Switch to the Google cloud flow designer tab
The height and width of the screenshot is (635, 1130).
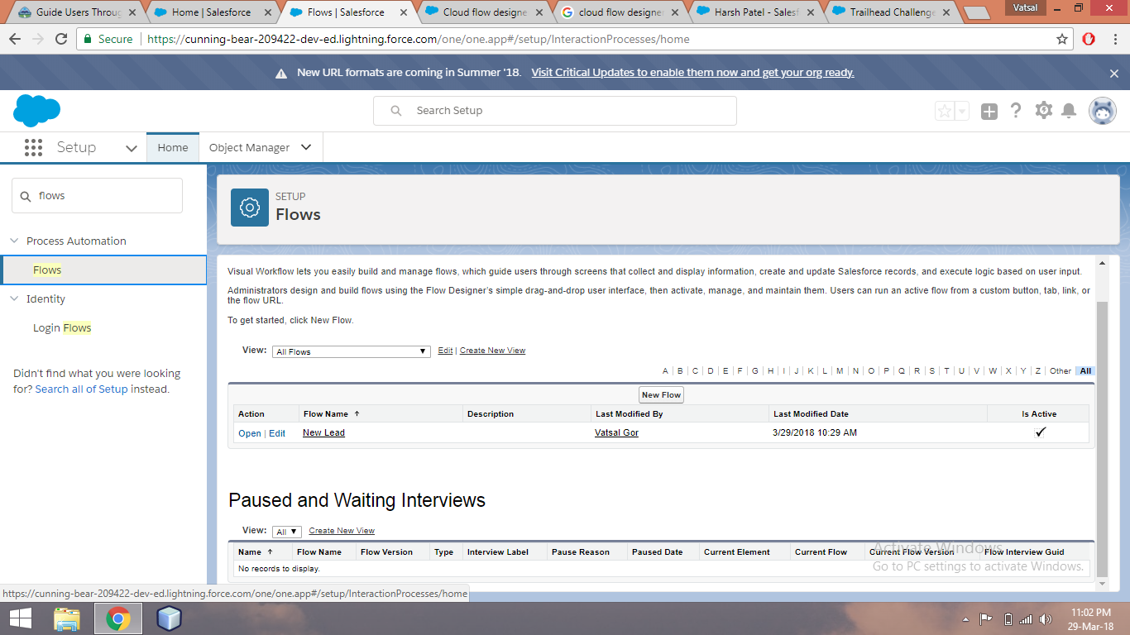[x=620, y=12]
